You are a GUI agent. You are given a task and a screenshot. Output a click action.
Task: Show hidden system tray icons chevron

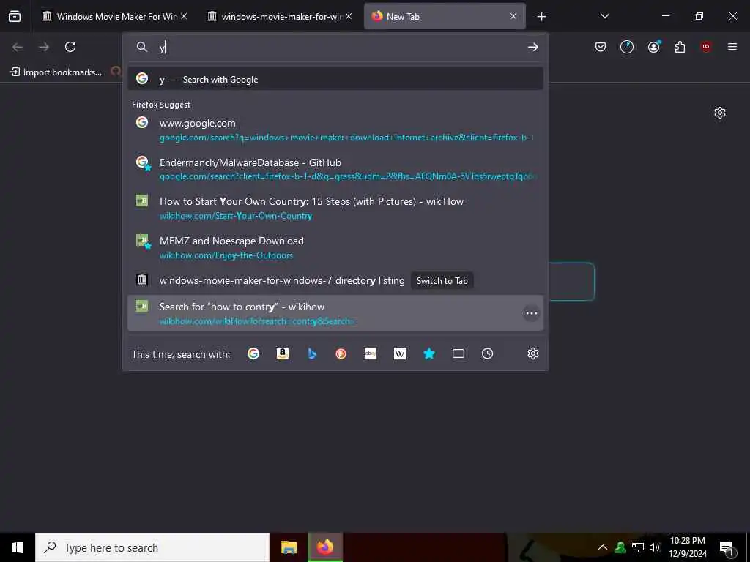pos(603,547)
